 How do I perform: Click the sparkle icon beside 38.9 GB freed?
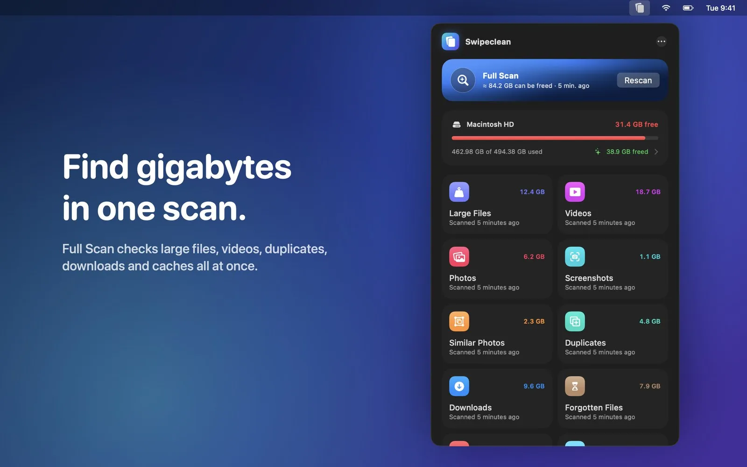click(x=598, y=152)
